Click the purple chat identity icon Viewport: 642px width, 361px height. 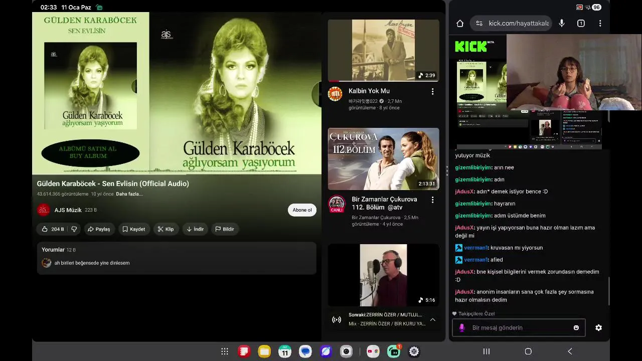coord(462,327)
